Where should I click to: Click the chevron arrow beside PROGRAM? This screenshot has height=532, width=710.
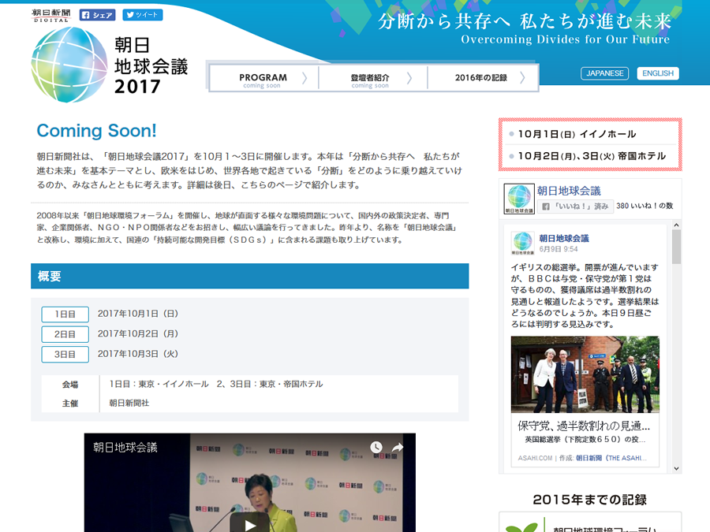click(305, 78)
